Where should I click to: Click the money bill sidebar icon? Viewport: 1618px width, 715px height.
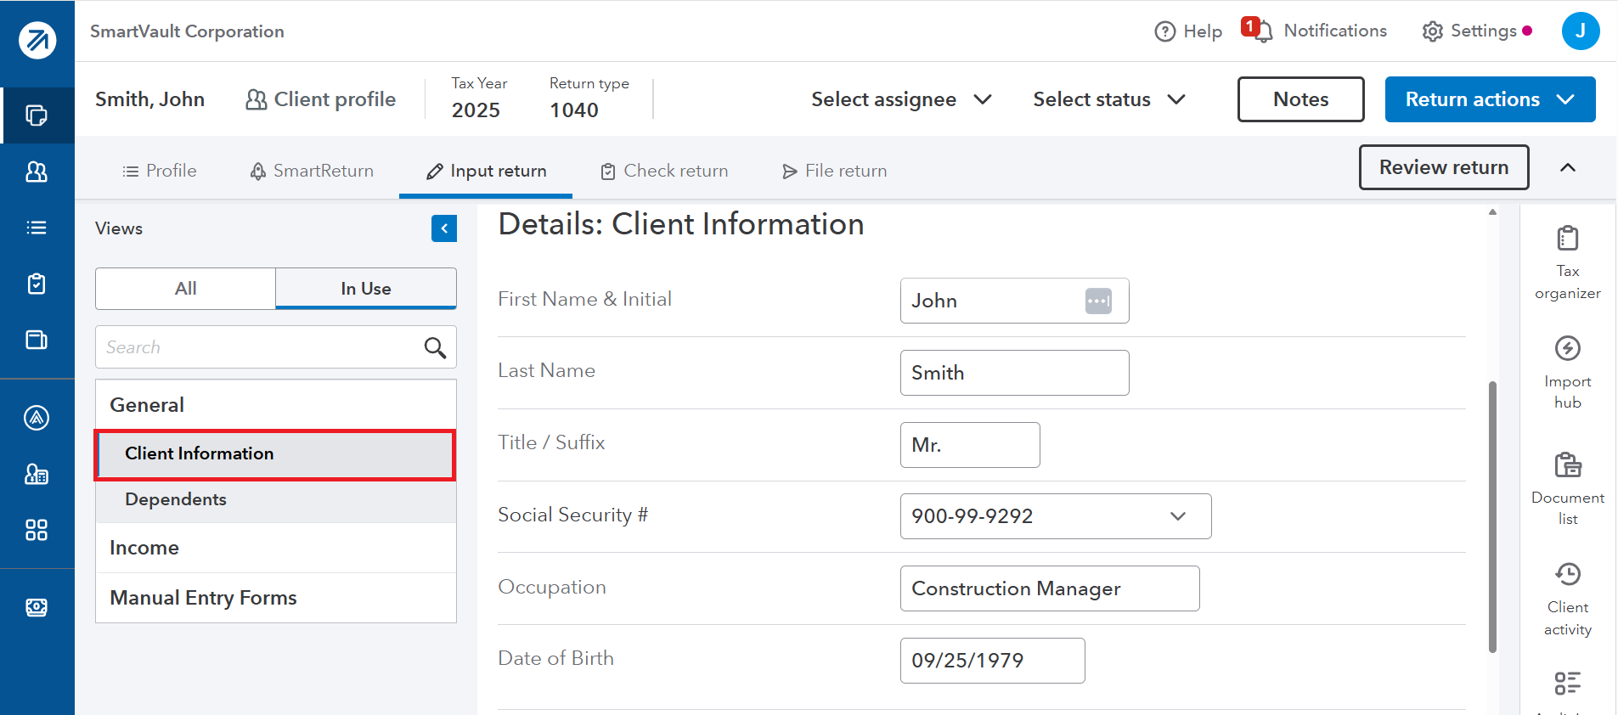click(37, 607)
